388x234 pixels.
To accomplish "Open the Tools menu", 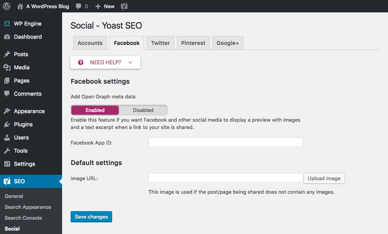I will click(x=21, y=150).
